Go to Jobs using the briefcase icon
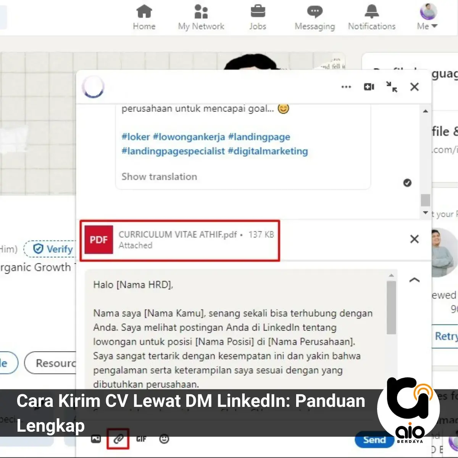 (x=258, y=11)
